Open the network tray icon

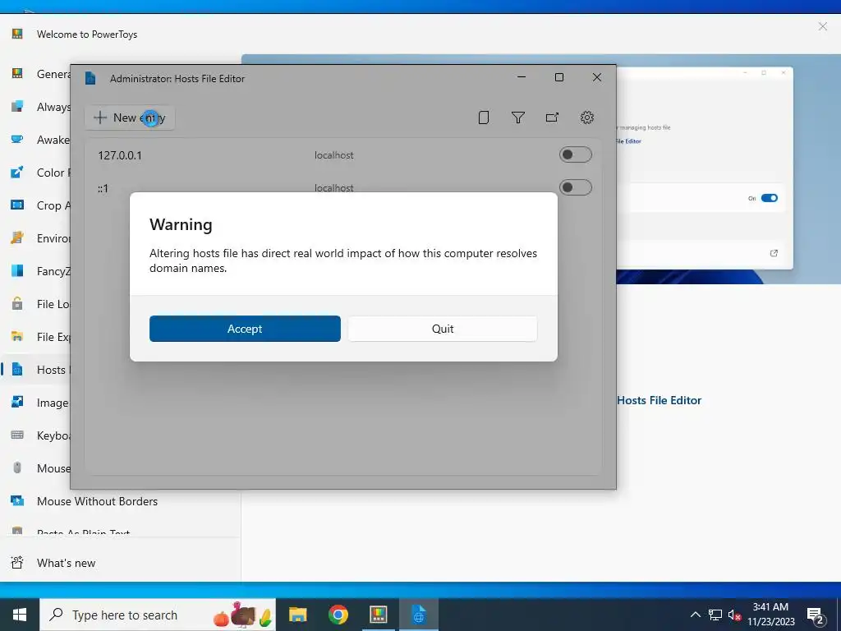click(715, 615)
